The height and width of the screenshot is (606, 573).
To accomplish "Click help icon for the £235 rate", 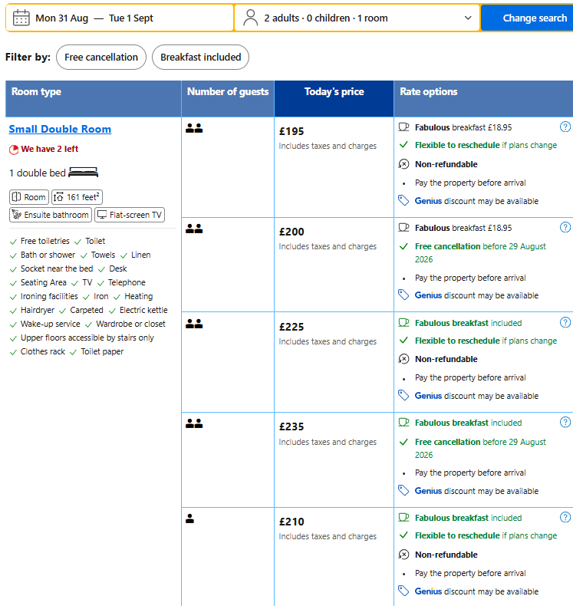I will point(565,422).
